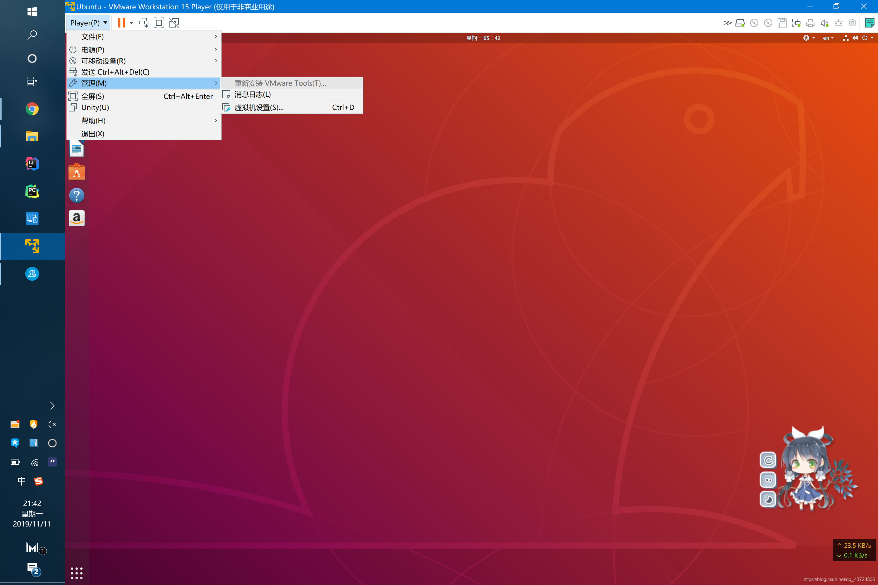This screenshot has width=878, height=585.
Task: Choose 退出(X) to exit Player
Action: pos(144,134)
